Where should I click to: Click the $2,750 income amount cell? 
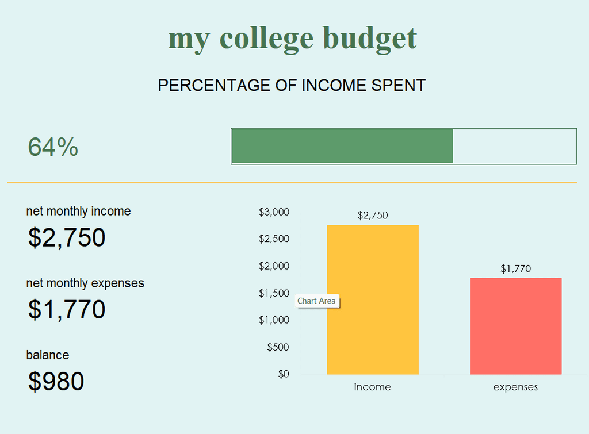(x=67, y=237)
